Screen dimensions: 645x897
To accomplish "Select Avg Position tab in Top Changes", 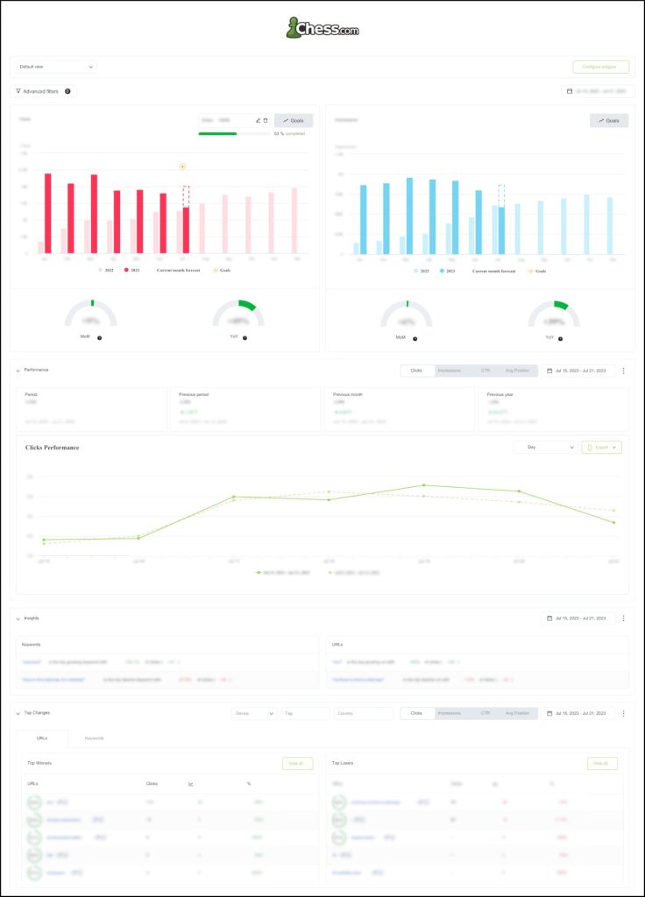I will click(x=517, y=713).
